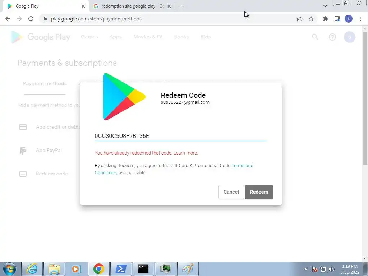
Task: Click Add PayPal option
Action: [x=49, y=150]
